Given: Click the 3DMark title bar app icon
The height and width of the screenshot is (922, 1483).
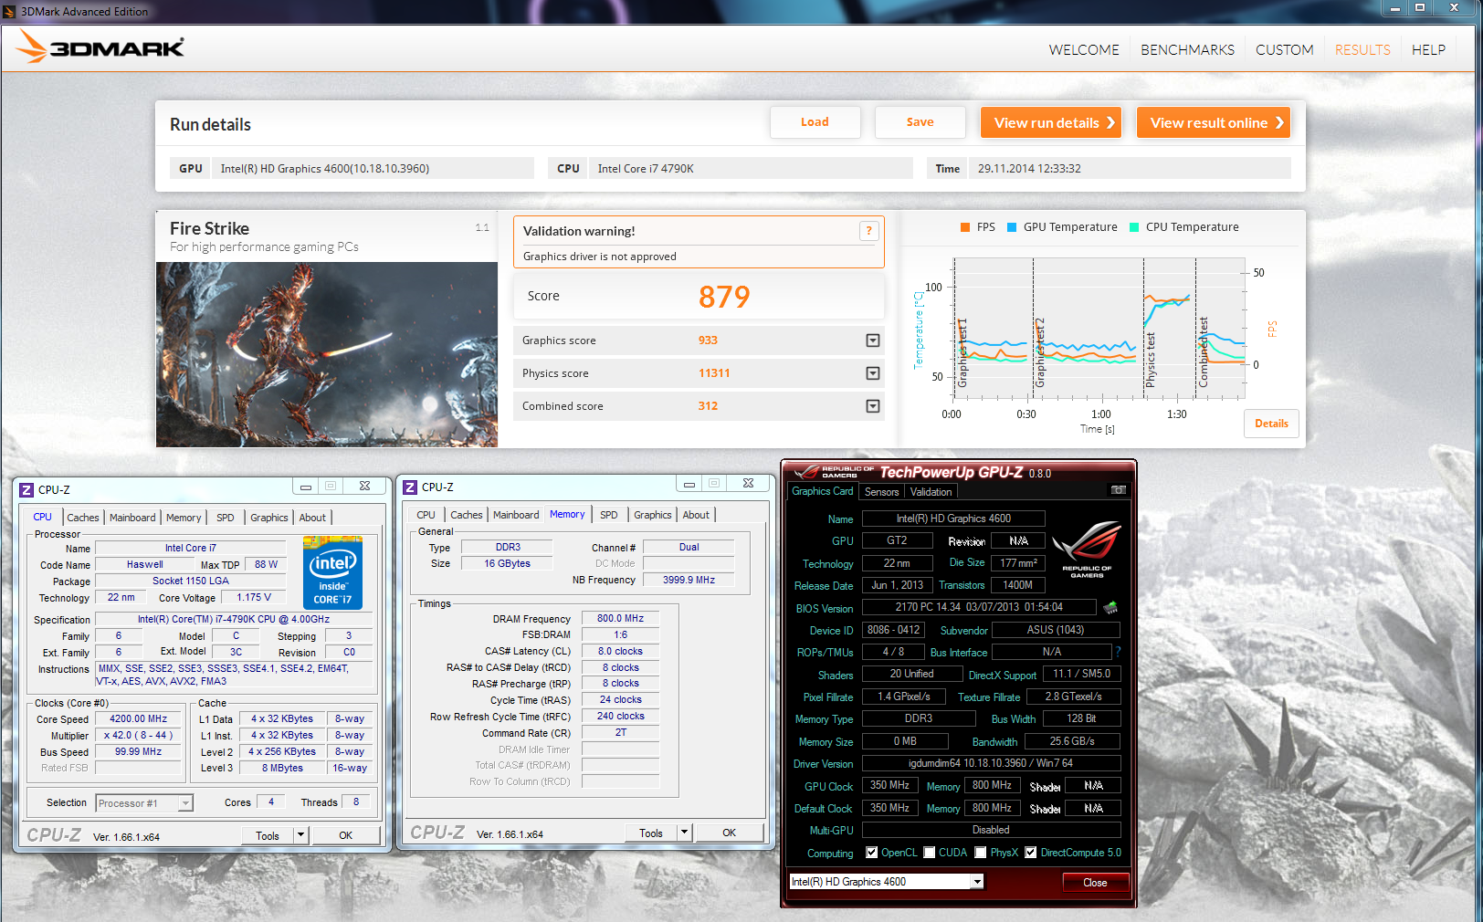Looking at the screenshot, I should (x=11, y=12).
